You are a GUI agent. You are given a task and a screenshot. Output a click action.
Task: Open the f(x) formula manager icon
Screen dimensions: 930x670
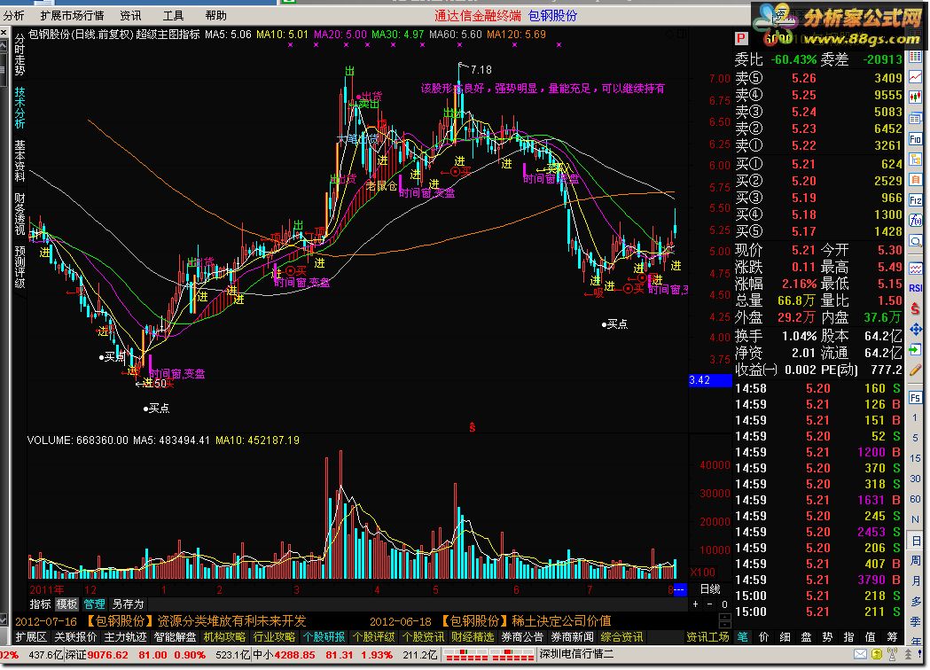click(915, 220)
